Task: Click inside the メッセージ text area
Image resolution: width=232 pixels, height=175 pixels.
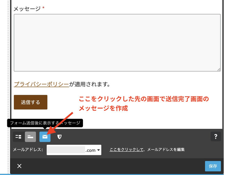Action: (117, 43)
